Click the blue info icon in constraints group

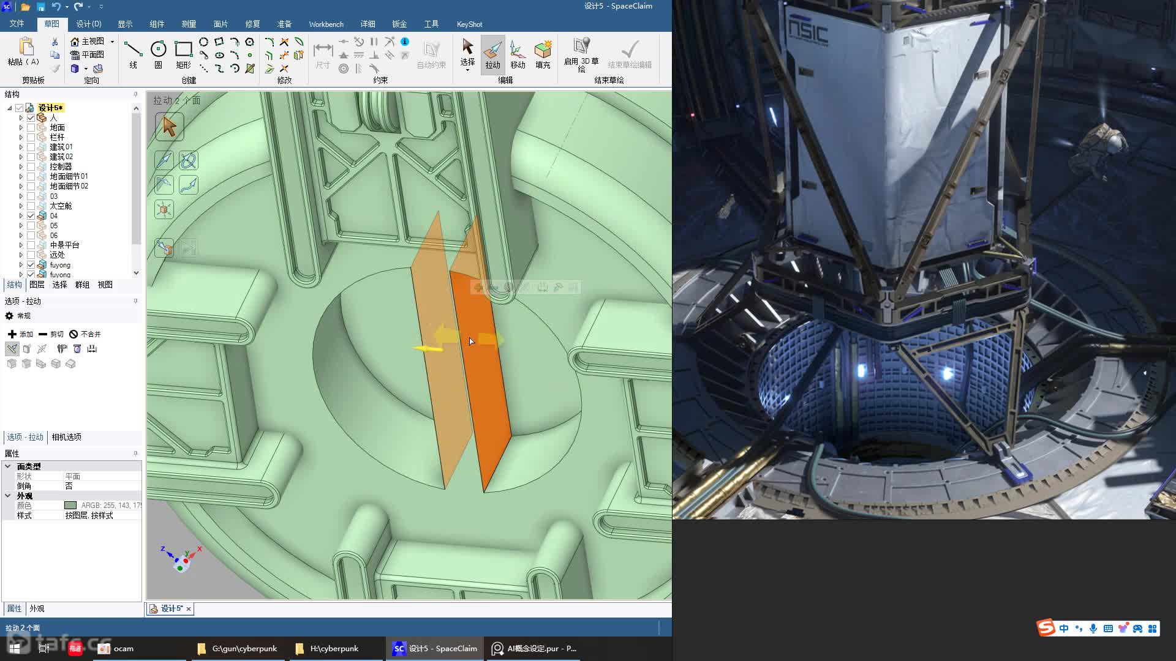[405, 42]
